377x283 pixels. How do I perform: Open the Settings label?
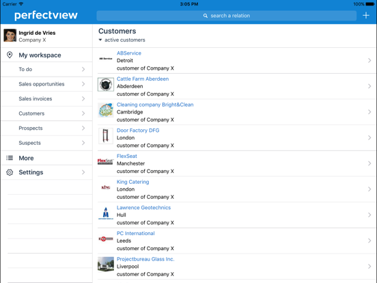coord(31,172)
